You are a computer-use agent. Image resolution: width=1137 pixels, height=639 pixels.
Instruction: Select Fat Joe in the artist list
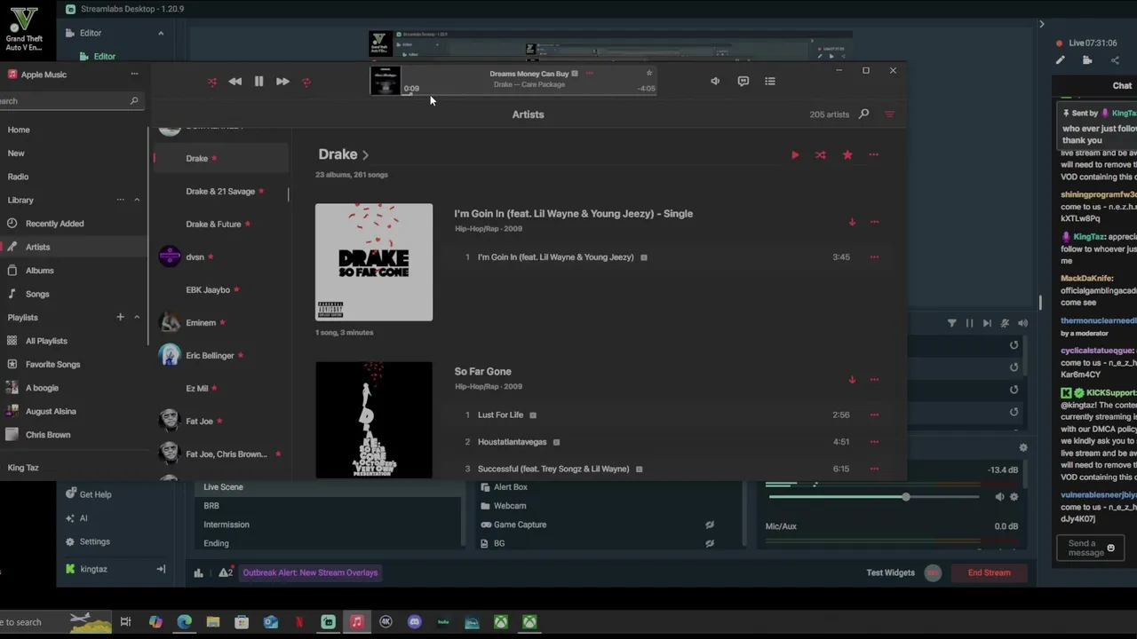pyautogui.click(x=220, y=422)
